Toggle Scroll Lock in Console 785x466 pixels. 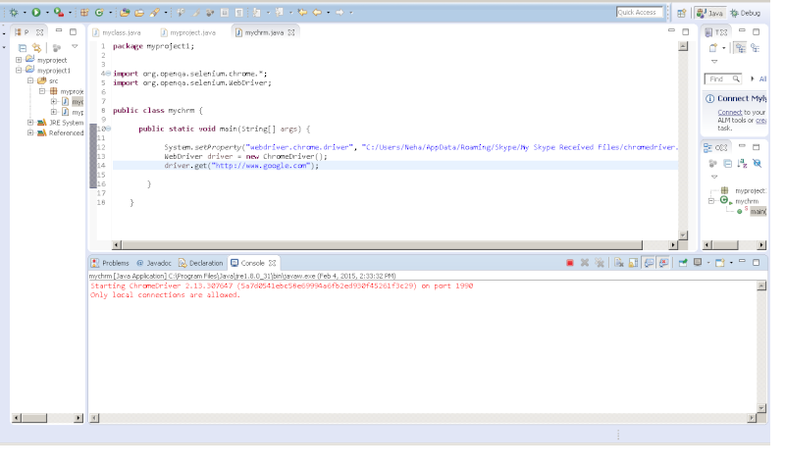[x=633, y=263]
